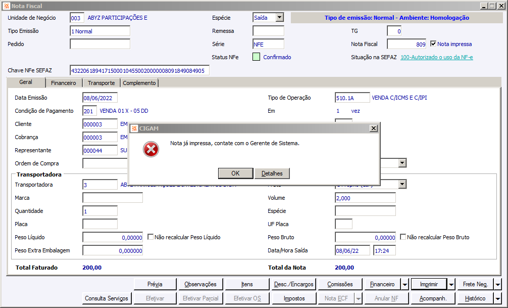508x308 pixels.
Task: Enable Não recalcular Peso Bruto
Action: point(403,237)
